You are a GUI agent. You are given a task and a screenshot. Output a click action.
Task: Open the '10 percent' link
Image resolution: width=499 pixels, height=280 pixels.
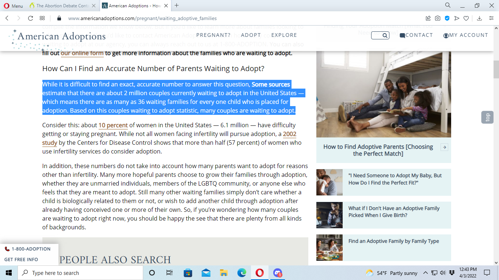pos(113,125)
